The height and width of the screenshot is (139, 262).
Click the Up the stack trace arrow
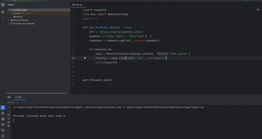(x=8, y=107)
